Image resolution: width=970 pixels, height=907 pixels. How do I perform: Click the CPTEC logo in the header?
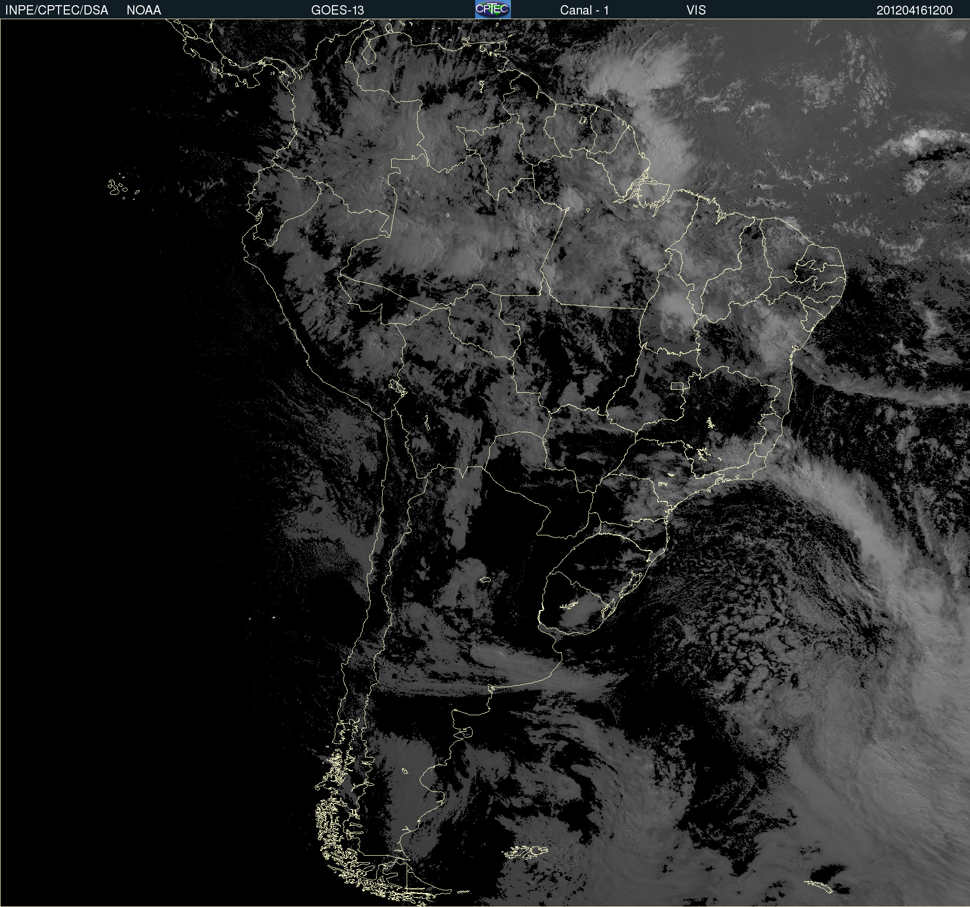coord(493,9)
